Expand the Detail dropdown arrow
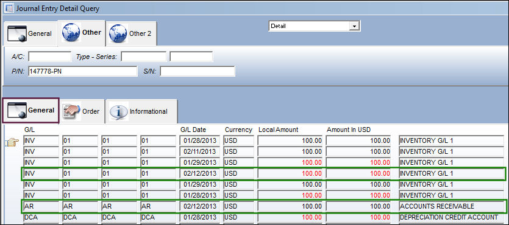 (354, 26)
